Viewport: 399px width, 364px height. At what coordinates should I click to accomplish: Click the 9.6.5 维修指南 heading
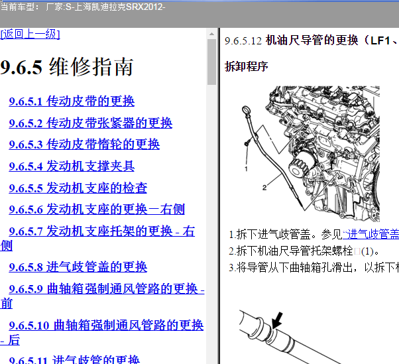tap(67, 67)
